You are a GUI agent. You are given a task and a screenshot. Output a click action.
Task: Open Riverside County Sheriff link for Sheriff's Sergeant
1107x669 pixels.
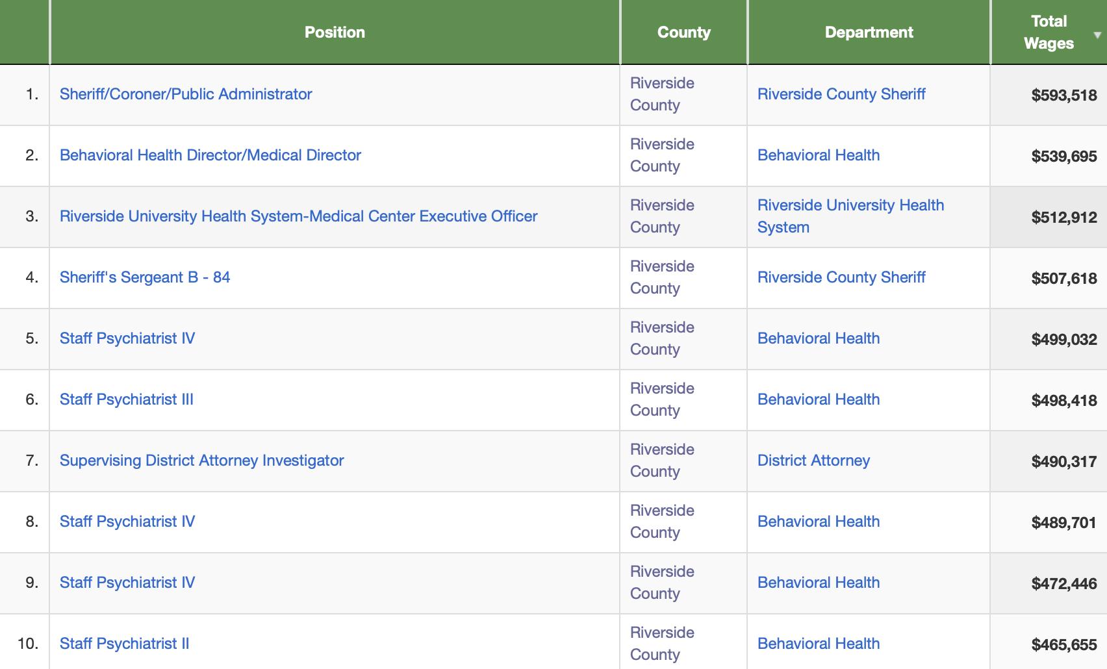[x=841, y=277]
